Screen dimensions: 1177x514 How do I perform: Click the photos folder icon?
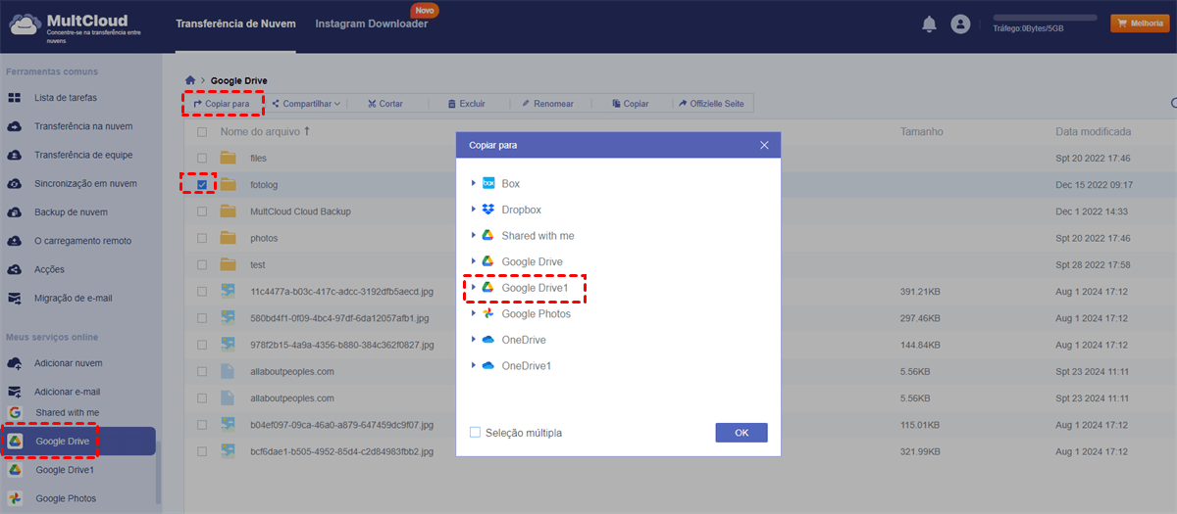point(229,238)
